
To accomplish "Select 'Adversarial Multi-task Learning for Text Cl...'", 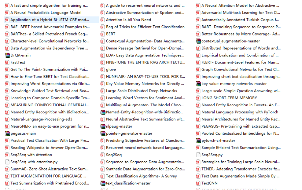I will coord(241,13).
